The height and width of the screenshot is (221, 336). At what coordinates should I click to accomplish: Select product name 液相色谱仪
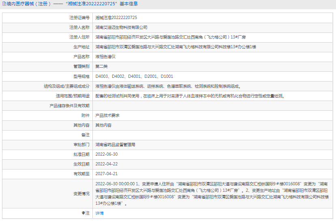click(x=105, y=57)
